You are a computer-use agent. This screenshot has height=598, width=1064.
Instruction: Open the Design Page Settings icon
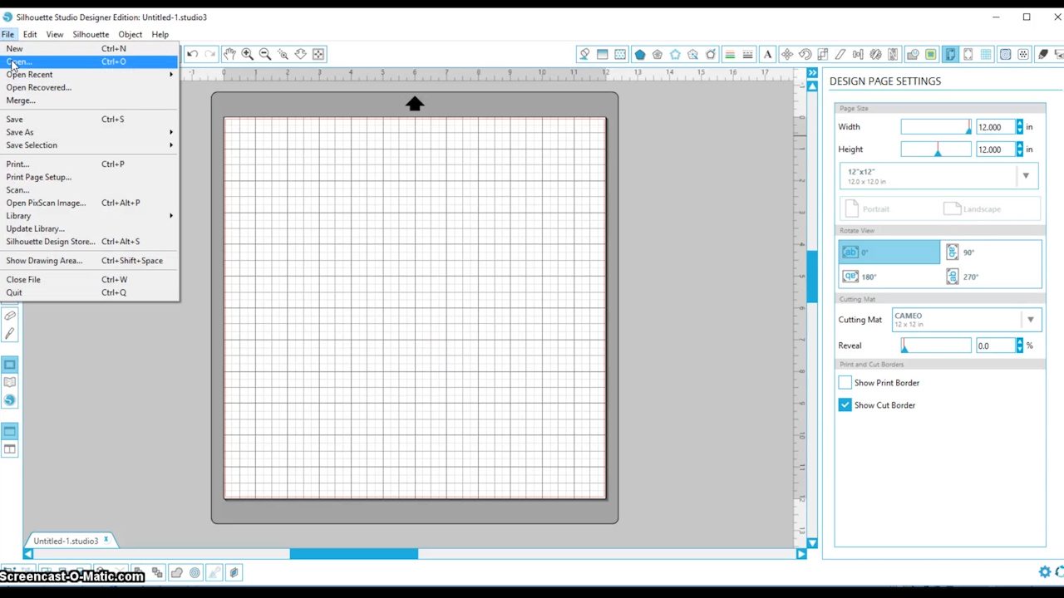coord(950,55)
